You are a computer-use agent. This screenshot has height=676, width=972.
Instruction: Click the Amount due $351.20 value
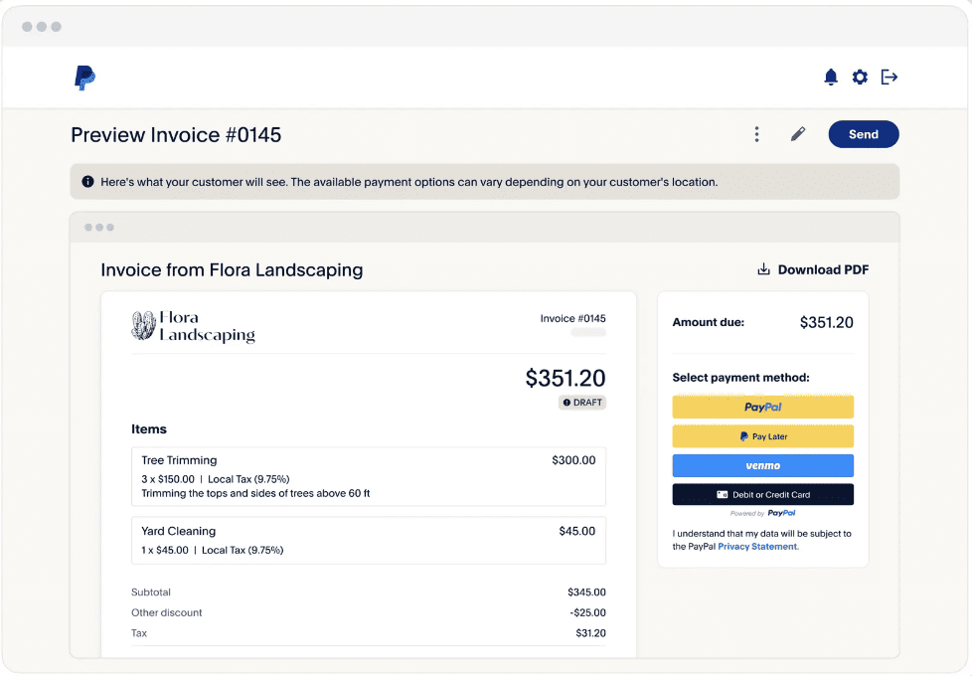click(x=826, y=322)
